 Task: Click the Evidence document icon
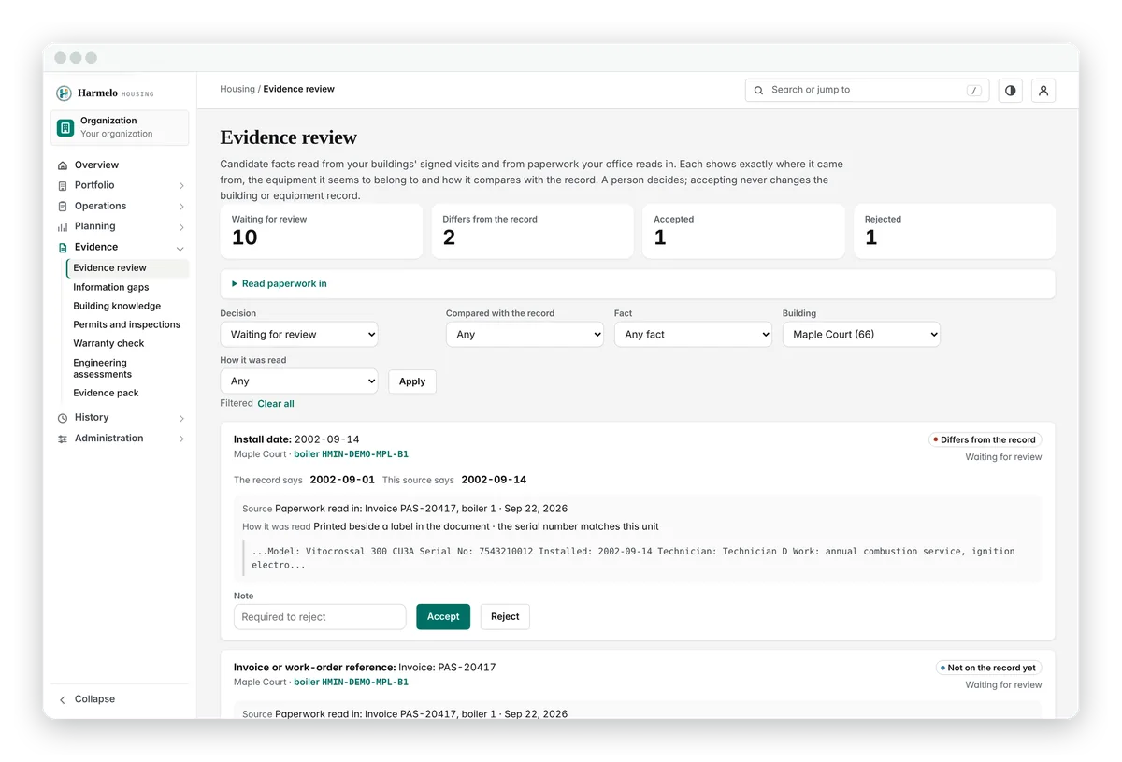63,248
